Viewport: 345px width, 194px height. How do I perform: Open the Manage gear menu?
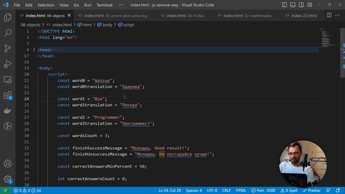[x=8, y=179]
